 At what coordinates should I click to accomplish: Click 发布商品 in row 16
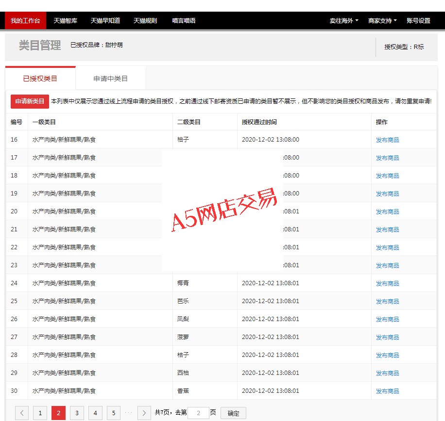pos(387,140)
